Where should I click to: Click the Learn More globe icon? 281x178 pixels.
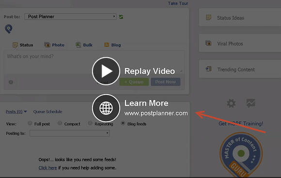click(106, 108)
